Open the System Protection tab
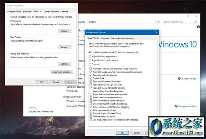The width and height of the screenshot is (206, 139). (x=52, y=11)
